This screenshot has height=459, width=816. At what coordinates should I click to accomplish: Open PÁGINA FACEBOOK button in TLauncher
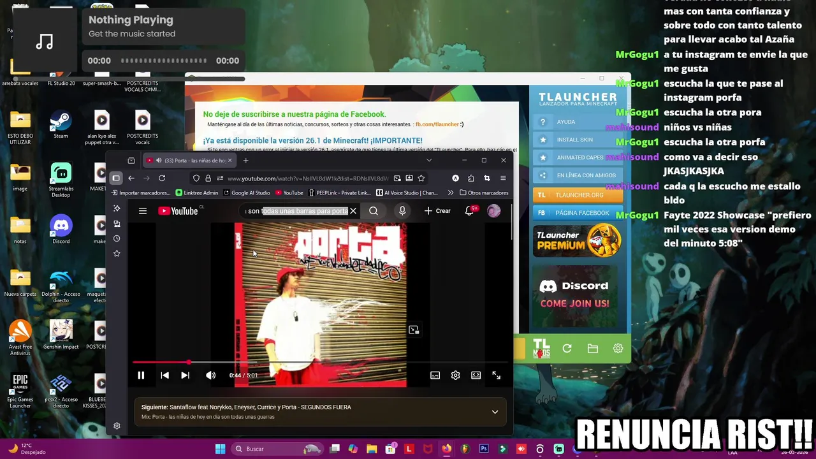577,213
